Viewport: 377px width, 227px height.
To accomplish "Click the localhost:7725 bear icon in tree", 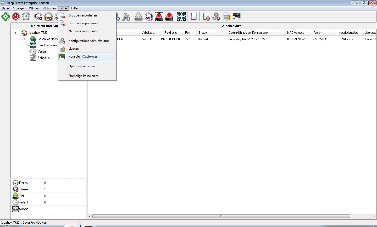I will point(24,33).
